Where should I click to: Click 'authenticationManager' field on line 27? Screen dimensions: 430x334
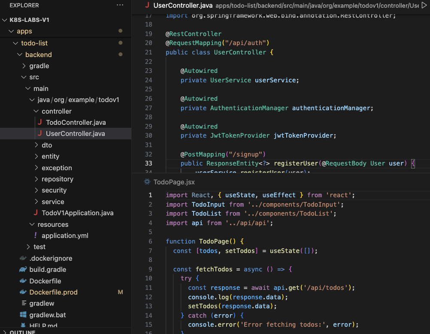click(331, 108)
